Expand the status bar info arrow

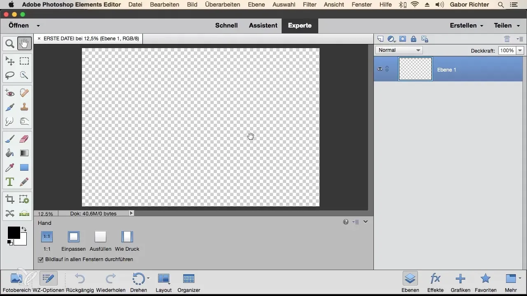click(x=131, y=213)
